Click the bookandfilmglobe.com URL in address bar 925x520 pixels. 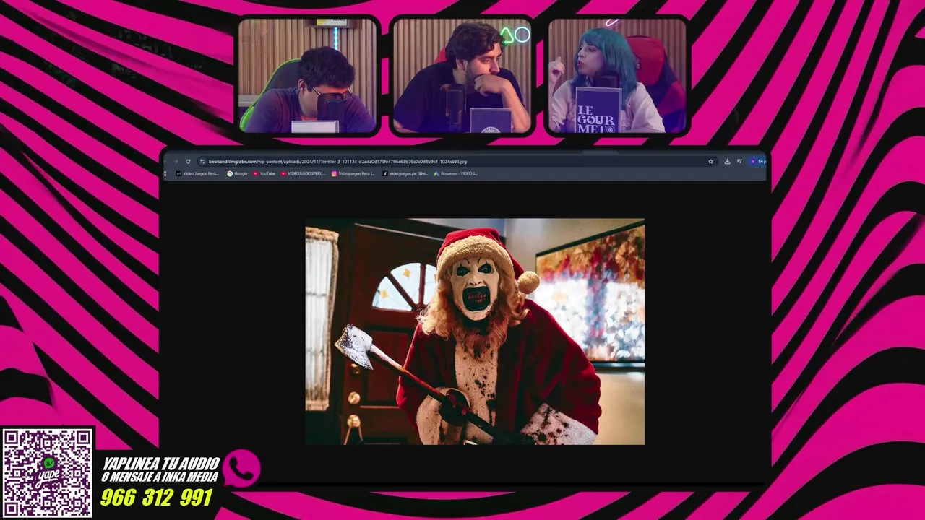tap(337, 162)
